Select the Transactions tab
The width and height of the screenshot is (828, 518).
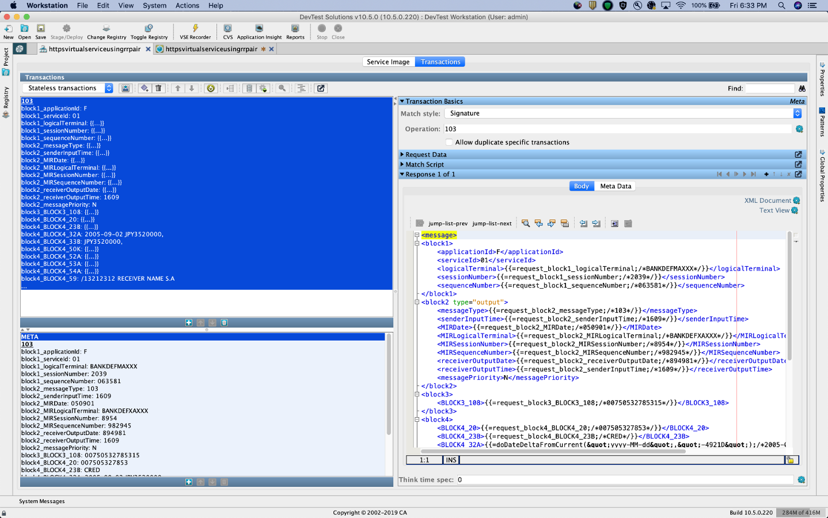point(440,62)
